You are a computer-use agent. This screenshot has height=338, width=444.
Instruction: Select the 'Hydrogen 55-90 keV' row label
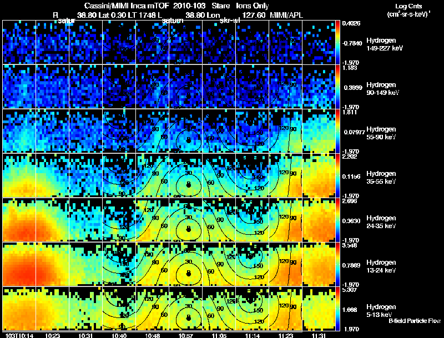click(381, 133)
